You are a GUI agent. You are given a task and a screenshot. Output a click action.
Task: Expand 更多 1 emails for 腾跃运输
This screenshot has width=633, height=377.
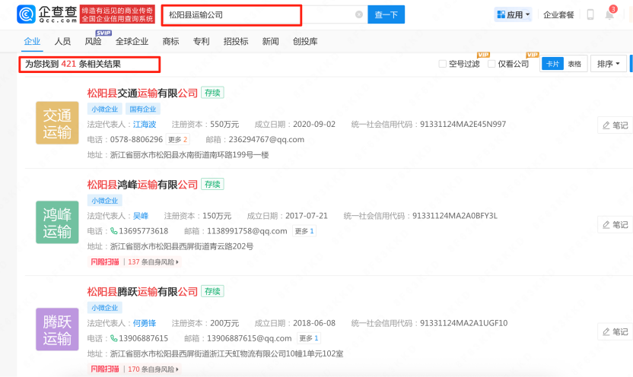(x=309, y=338)
